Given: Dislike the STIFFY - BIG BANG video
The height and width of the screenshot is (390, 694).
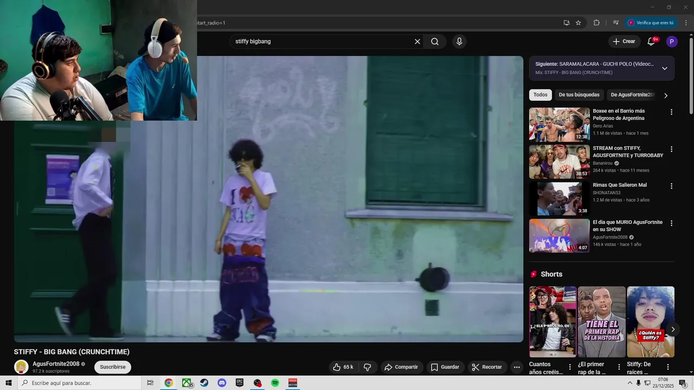Looking at the screenshot, I should [367, 367].
